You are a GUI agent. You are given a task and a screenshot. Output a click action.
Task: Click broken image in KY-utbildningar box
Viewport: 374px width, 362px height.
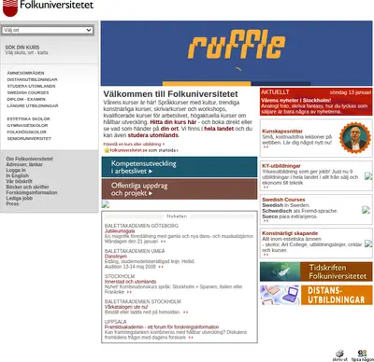point(368,176)
